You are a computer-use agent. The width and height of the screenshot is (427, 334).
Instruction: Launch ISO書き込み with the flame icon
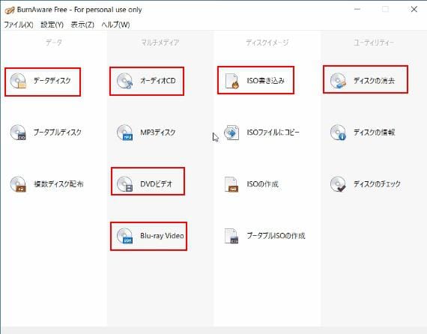point(231,81)
